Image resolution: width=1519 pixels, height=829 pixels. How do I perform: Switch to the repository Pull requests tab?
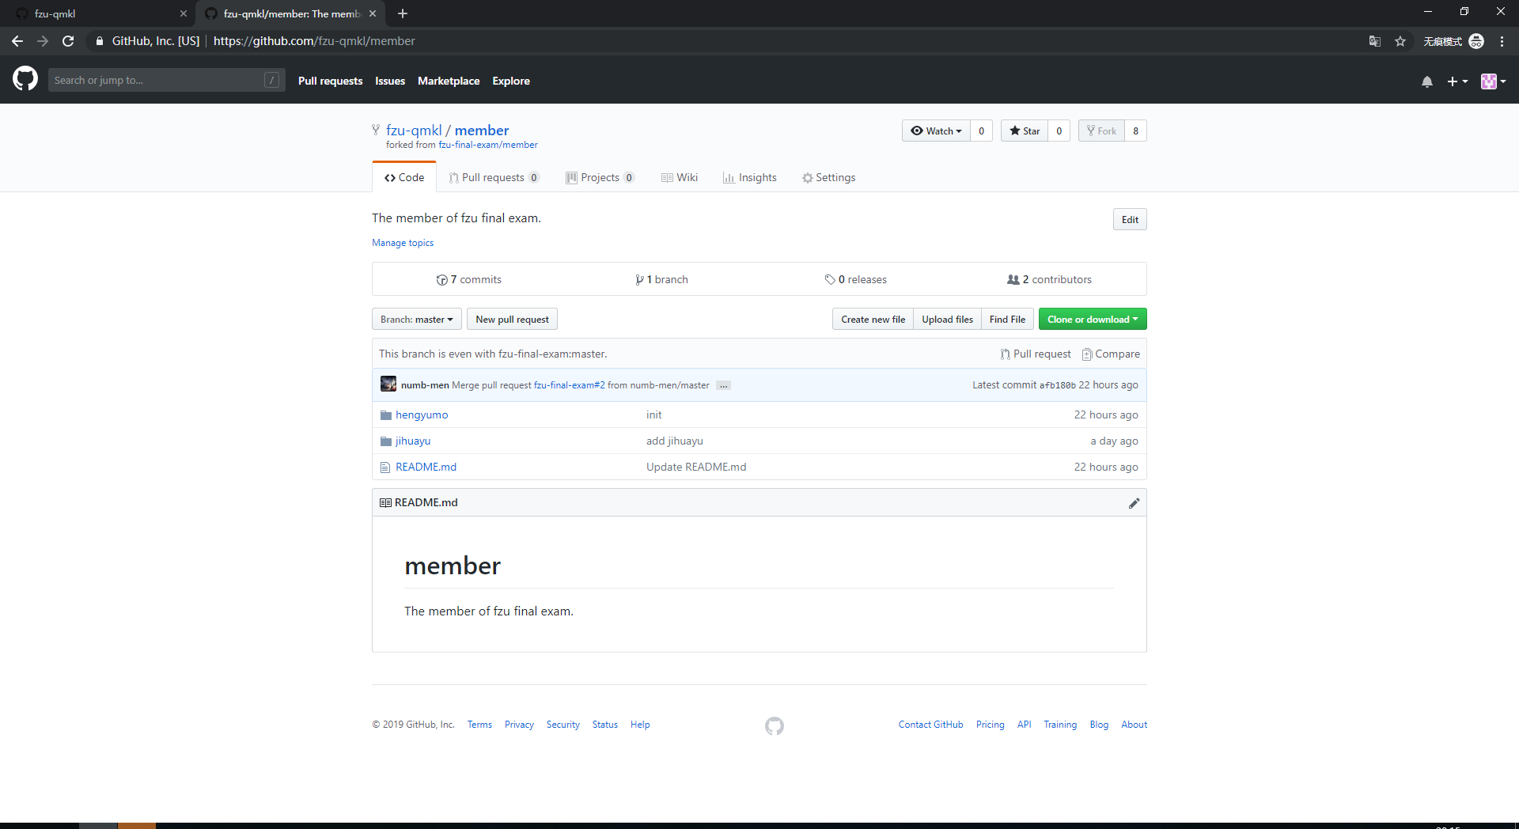tap(494, 177)
